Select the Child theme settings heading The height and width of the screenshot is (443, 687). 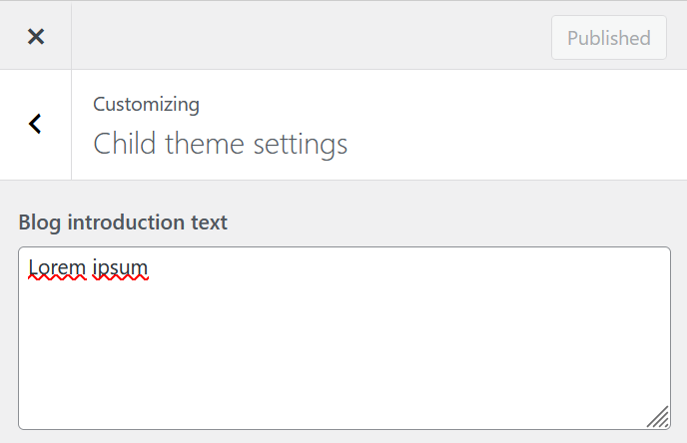[x=221, y=144]
